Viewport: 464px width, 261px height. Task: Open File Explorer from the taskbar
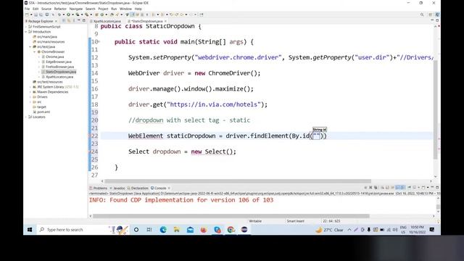[x=177, y=230]
